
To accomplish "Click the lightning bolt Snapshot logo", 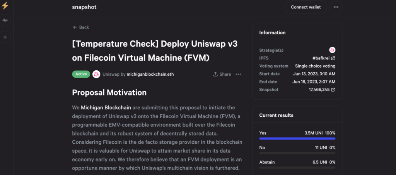I will [x=5, y=5].
